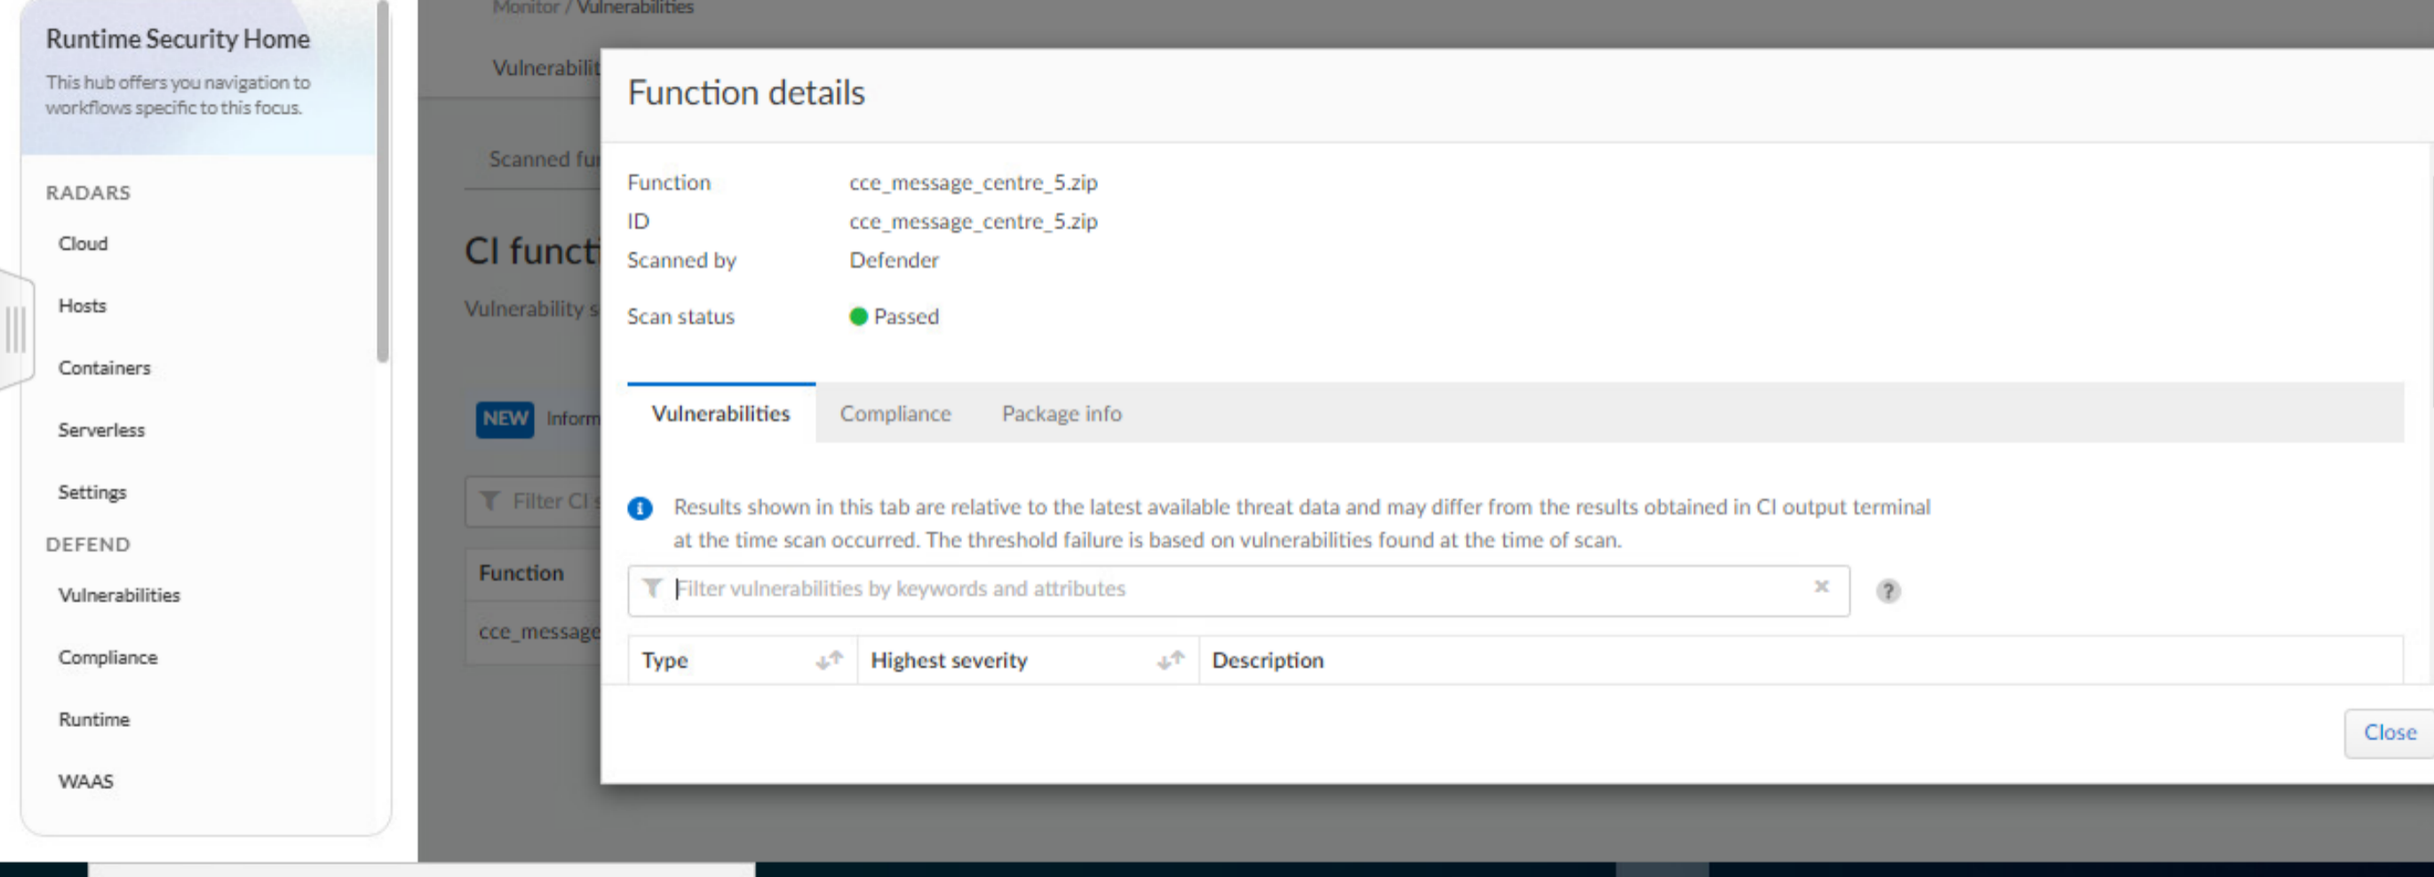This screenshot has width=2434, height=877.
Task: Open Serverless radar
Action: pos(101,431)
